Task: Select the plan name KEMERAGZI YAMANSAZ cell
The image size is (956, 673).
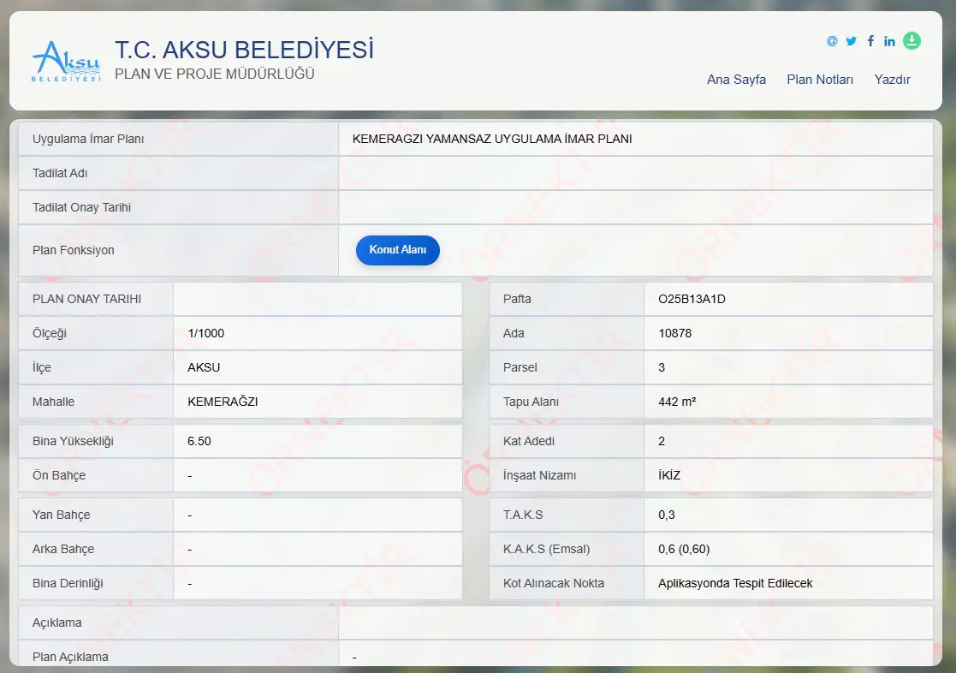Action: 636,139
